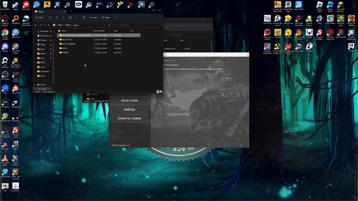Image resolution: width=358 pixels, height=201 pixels.
Task: Open the FileZilla Client shortcut
Action: point(16,132)
